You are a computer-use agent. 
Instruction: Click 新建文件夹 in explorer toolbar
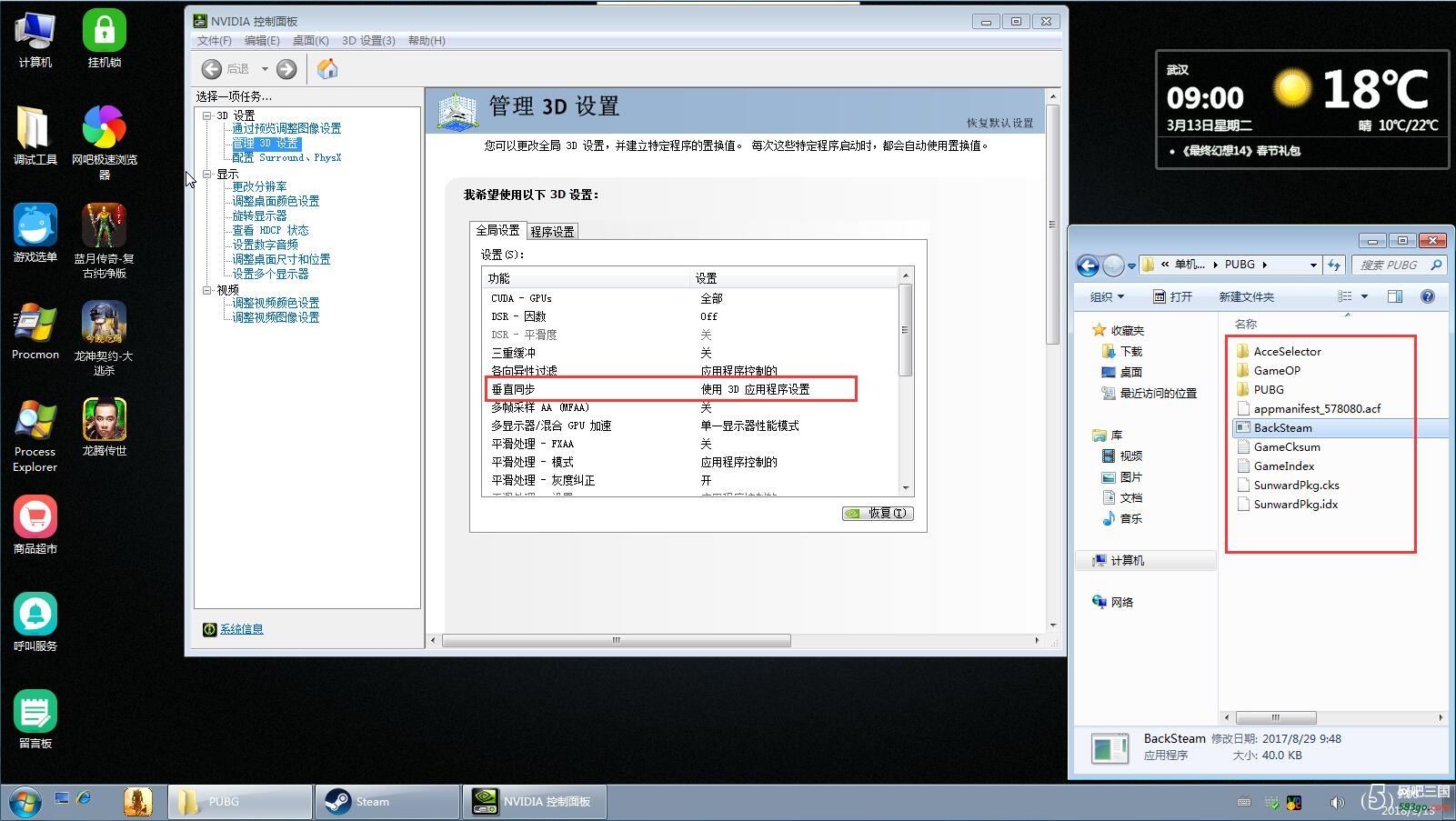1246,297
